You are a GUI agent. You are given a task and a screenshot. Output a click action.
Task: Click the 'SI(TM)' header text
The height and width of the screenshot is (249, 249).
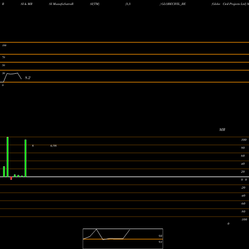pyautogui.click(x=95, y=4)
